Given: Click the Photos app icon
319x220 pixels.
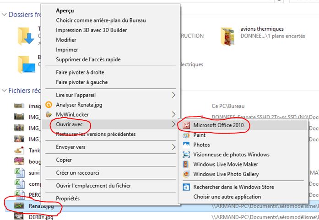Looking at the screenshot, I should click(186, 145).
